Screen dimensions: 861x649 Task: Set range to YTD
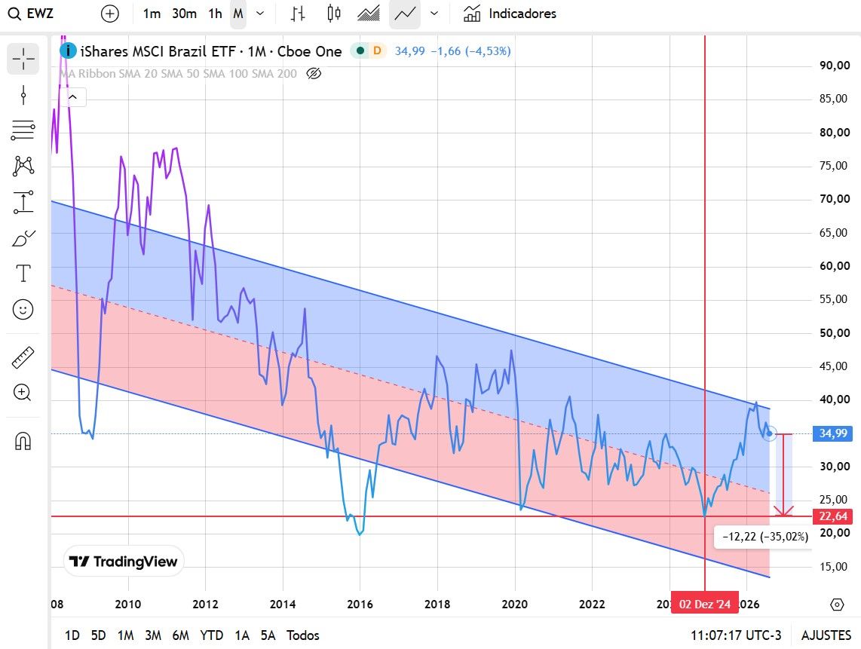pos(211,635)
